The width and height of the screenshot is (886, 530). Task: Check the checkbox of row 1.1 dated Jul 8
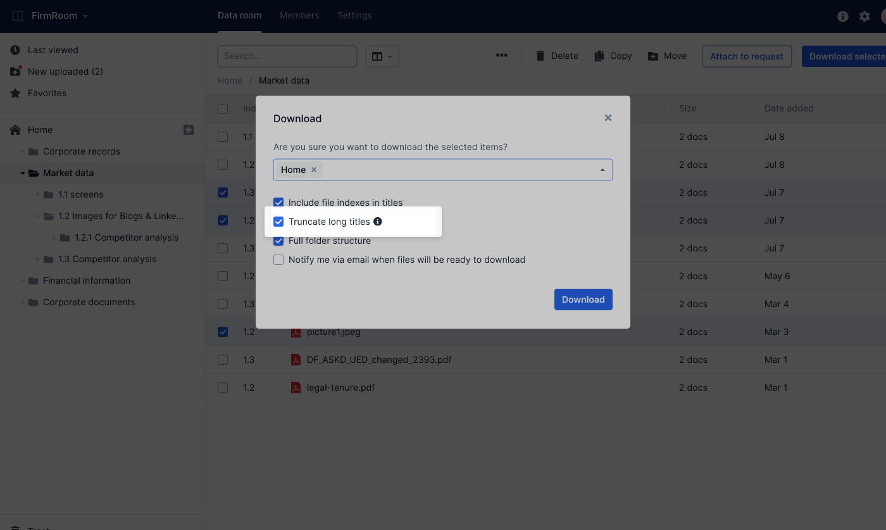pyautogui.click(x=223, y=137)
